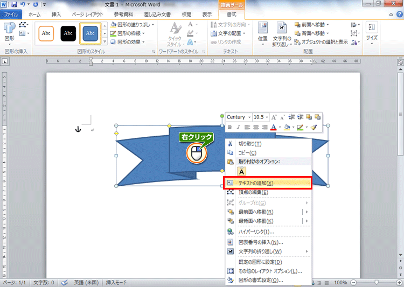Click the 100% zoom level text
The height and width of the screenshot is (287, 404).
340,283
